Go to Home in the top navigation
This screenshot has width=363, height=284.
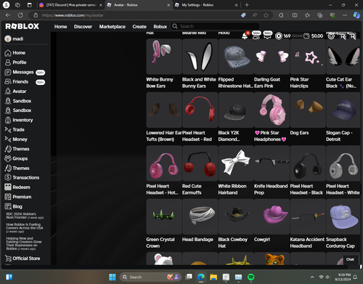point(60,27)
